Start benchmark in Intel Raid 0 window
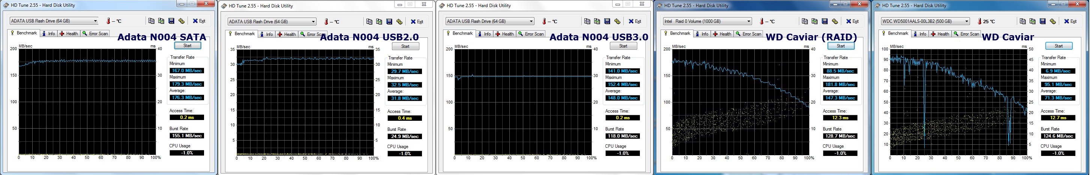Screen dimensions: 1090x175 pyautogui.click(x=841, y=46)
